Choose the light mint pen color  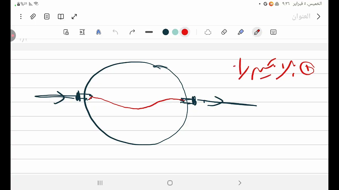[175, 32]
